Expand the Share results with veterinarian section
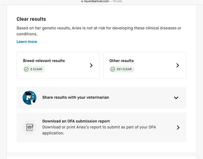 point(176,98)
